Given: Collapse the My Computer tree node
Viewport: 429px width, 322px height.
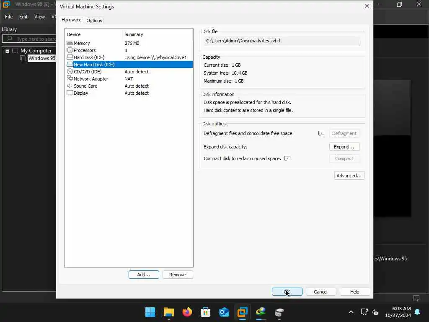Looking at the screenshot, I should pyautogui.click(x=8, y=51).
